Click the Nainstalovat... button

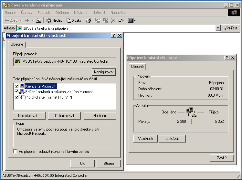(29, 116)
